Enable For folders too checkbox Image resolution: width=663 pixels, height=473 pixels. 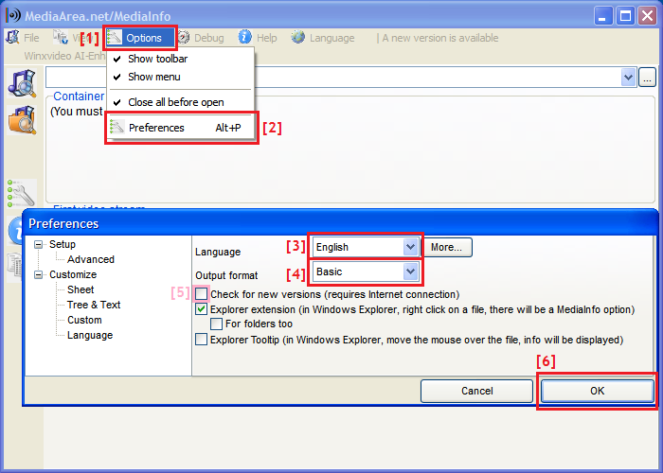click(x=217, y=324)
